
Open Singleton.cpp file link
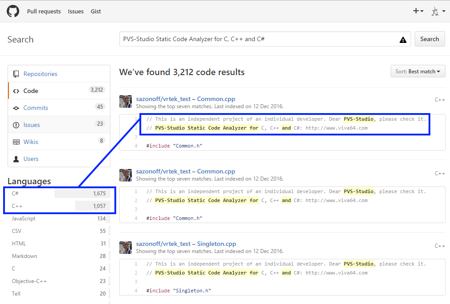(x=216, y=244)
